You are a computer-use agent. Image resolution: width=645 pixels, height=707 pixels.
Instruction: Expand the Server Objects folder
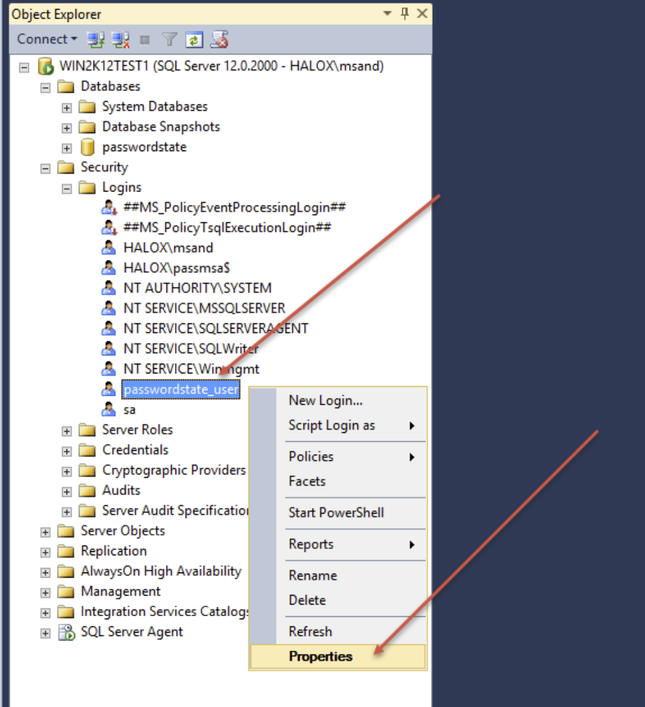[x=45, y=532]
